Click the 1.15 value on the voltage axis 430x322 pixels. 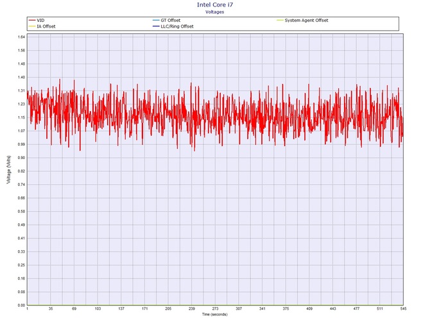tap(21, 117)
